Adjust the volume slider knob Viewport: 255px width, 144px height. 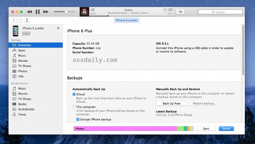[66, 12]
